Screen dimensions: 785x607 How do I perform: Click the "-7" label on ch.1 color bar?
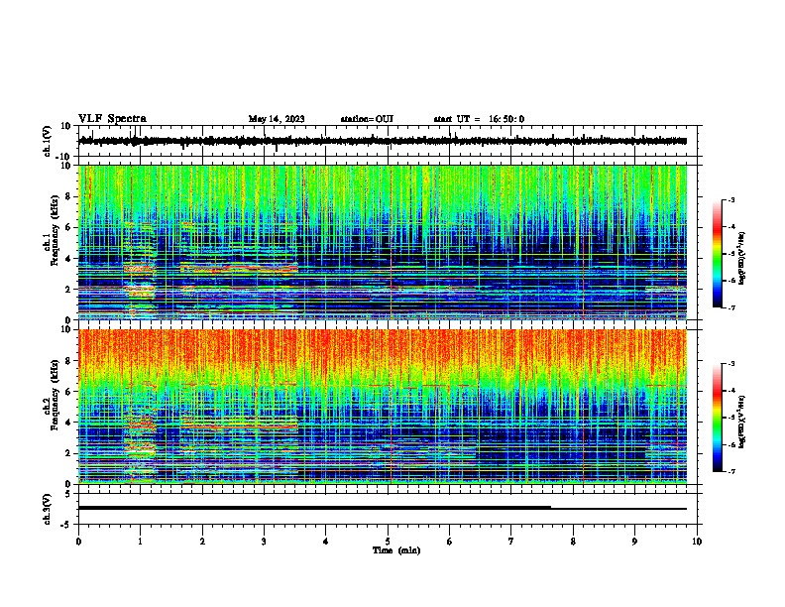[x=731, y=307]
